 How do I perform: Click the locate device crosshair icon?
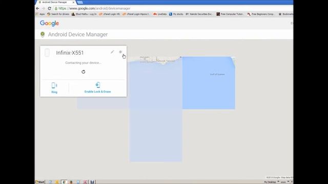click(x=120, y=52)
